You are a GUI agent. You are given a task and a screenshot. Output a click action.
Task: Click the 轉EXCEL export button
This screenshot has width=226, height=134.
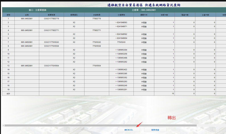[x=128, y=130]
